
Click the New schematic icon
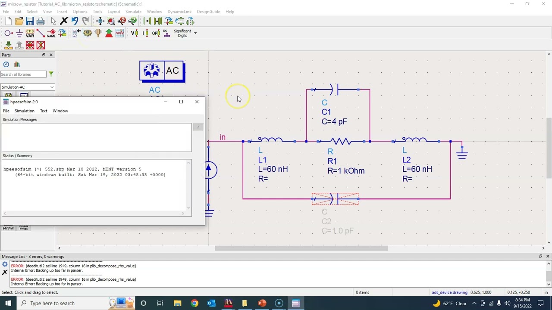pyautogui.click(x=8, y=21)
